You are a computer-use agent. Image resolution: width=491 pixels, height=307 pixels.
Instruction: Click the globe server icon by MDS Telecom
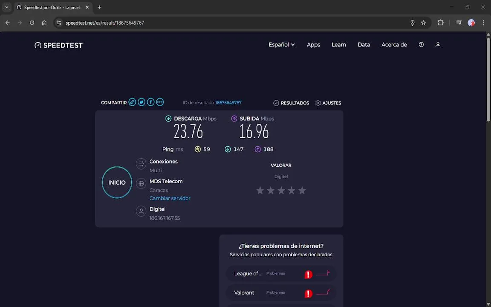point(141,183)
